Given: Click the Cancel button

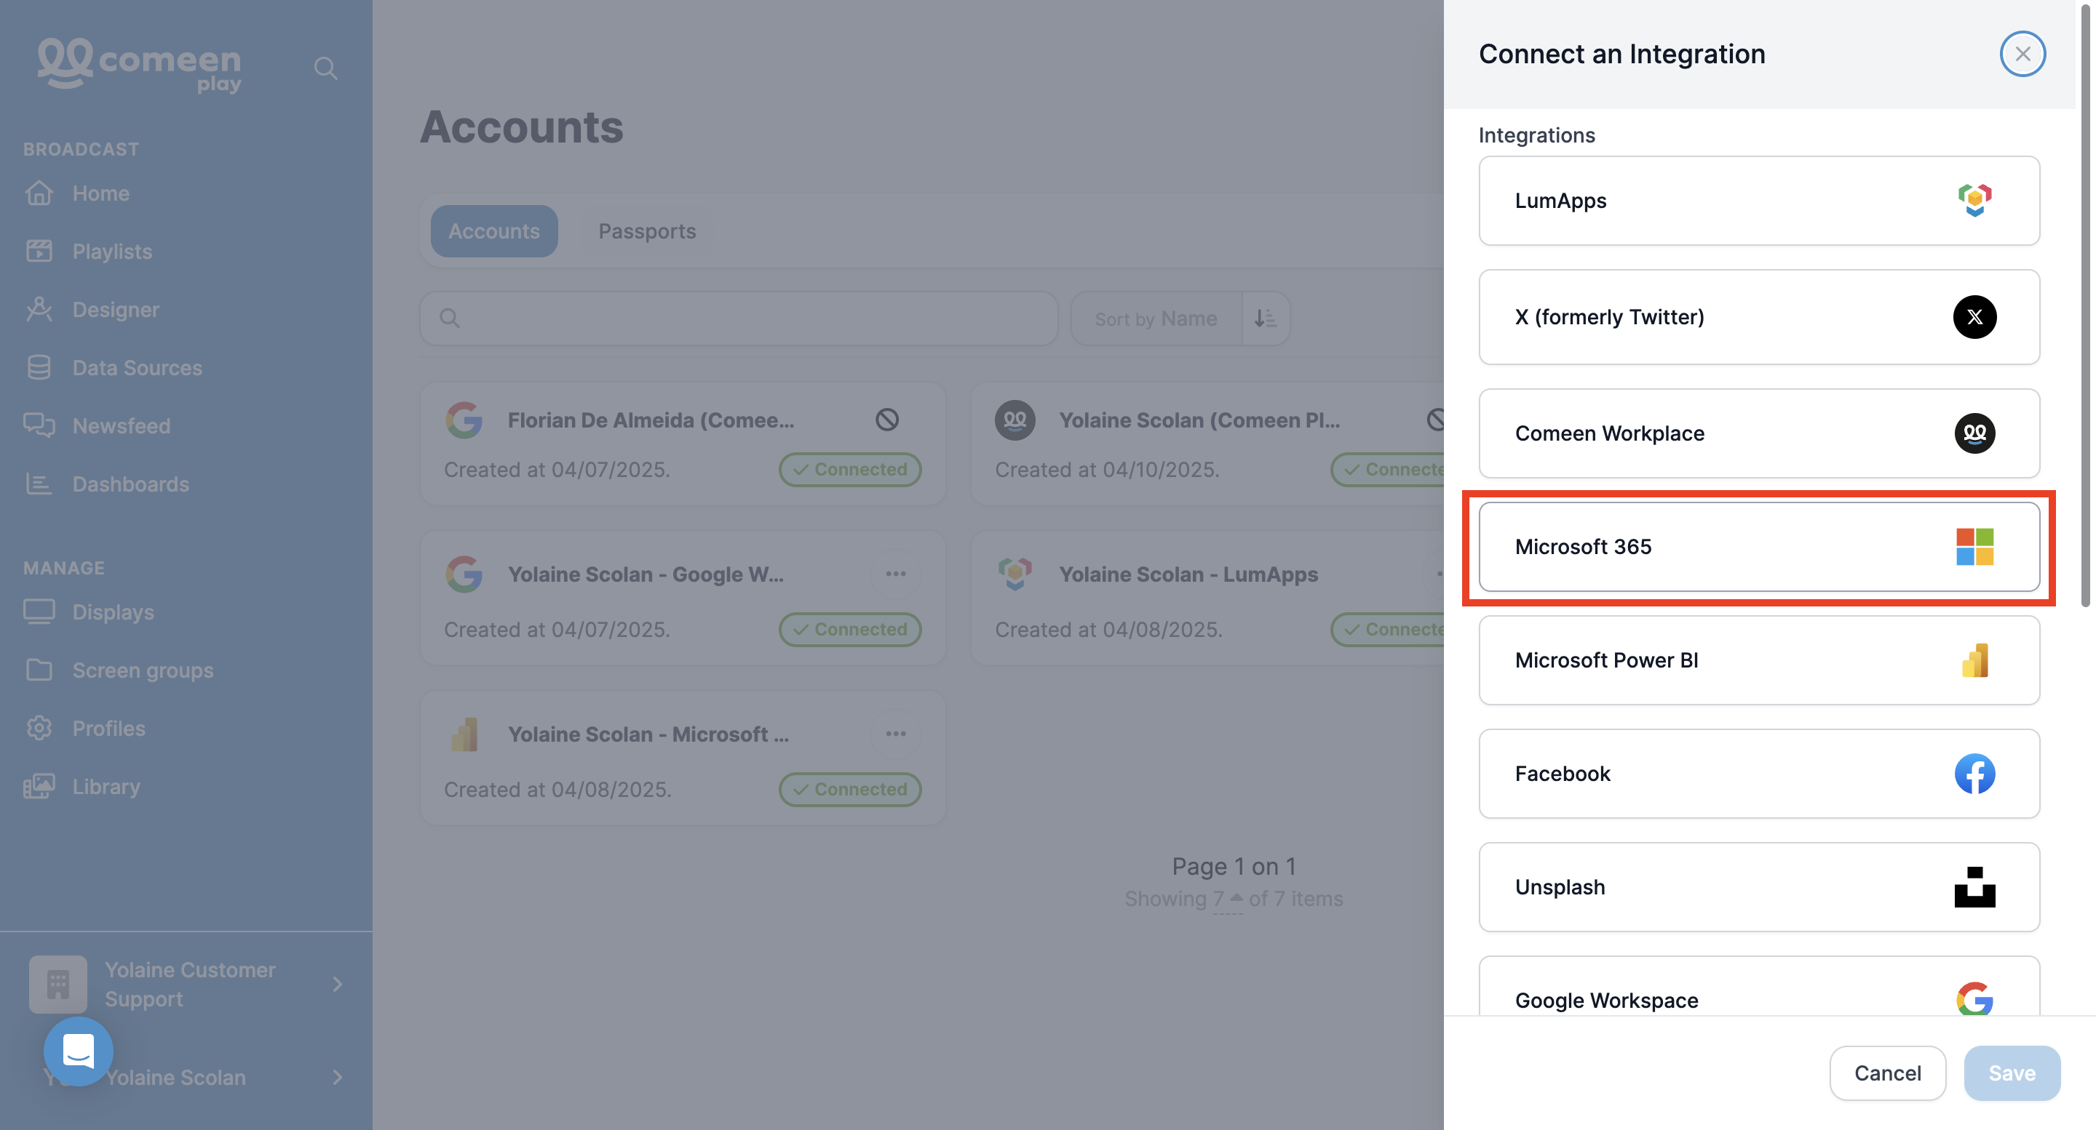Looking at the screenshot, I should pos(1887,1073).
